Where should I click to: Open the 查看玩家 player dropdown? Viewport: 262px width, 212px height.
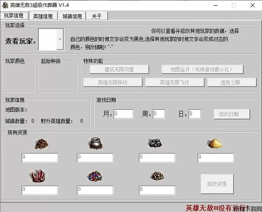pos(60,39)
